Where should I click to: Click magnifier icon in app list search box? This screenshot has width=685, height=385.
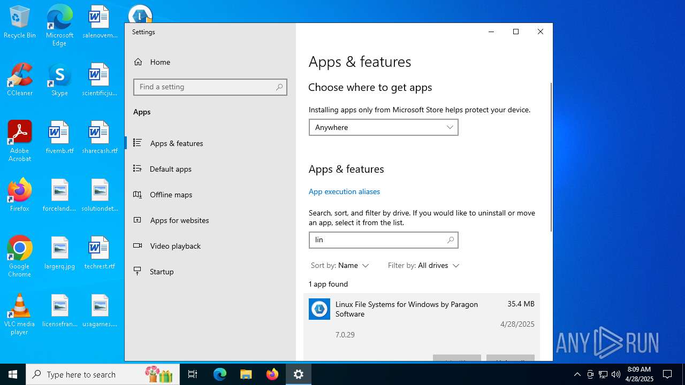pos(451,240)
